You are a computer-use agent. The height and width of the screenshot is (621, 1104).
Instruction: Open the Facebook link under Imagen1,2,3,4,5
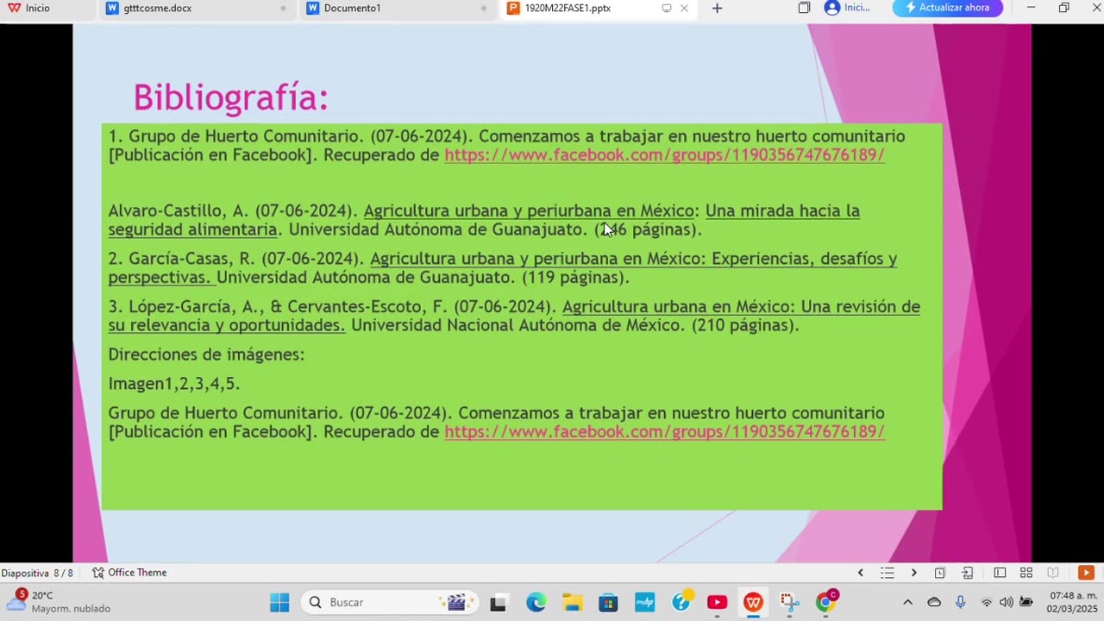664,432
